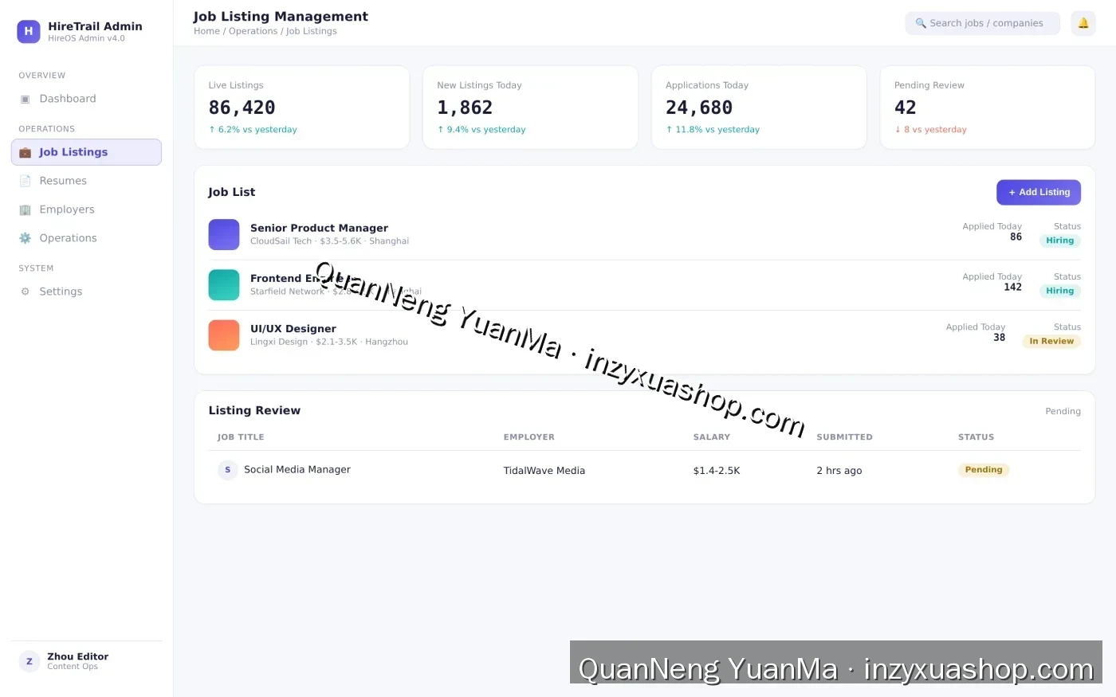Open the Applications Today card
This screenshot has width=1116, height=697.
pyautogui.click(x=759, y=108)
